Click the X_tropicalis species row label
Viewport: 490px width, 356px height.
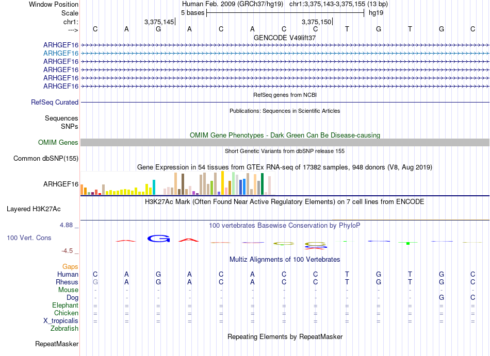[x=61, y=321]
